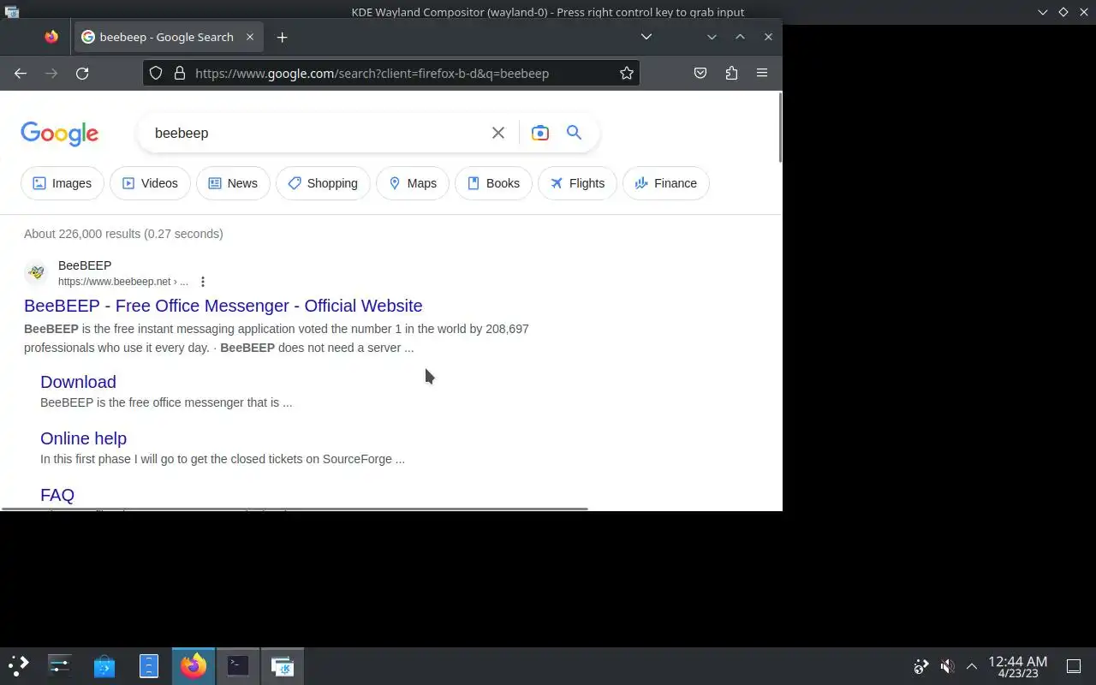Click the show desktop button

[x=1074, y=666]
